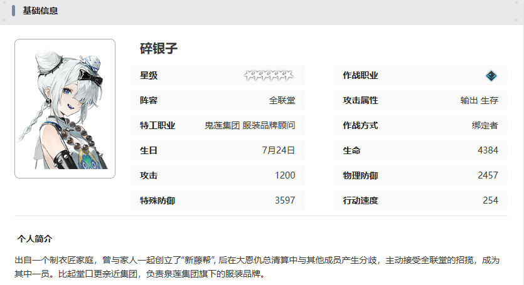Click the five-star rating icons
Screen dimensions: 524x285
tap(269, 76)
